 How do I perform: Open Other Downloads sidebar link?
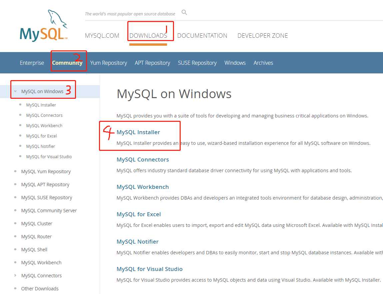coord(40,289)
